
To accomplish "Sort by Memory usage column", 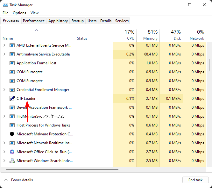I will (x=148, y=35).
